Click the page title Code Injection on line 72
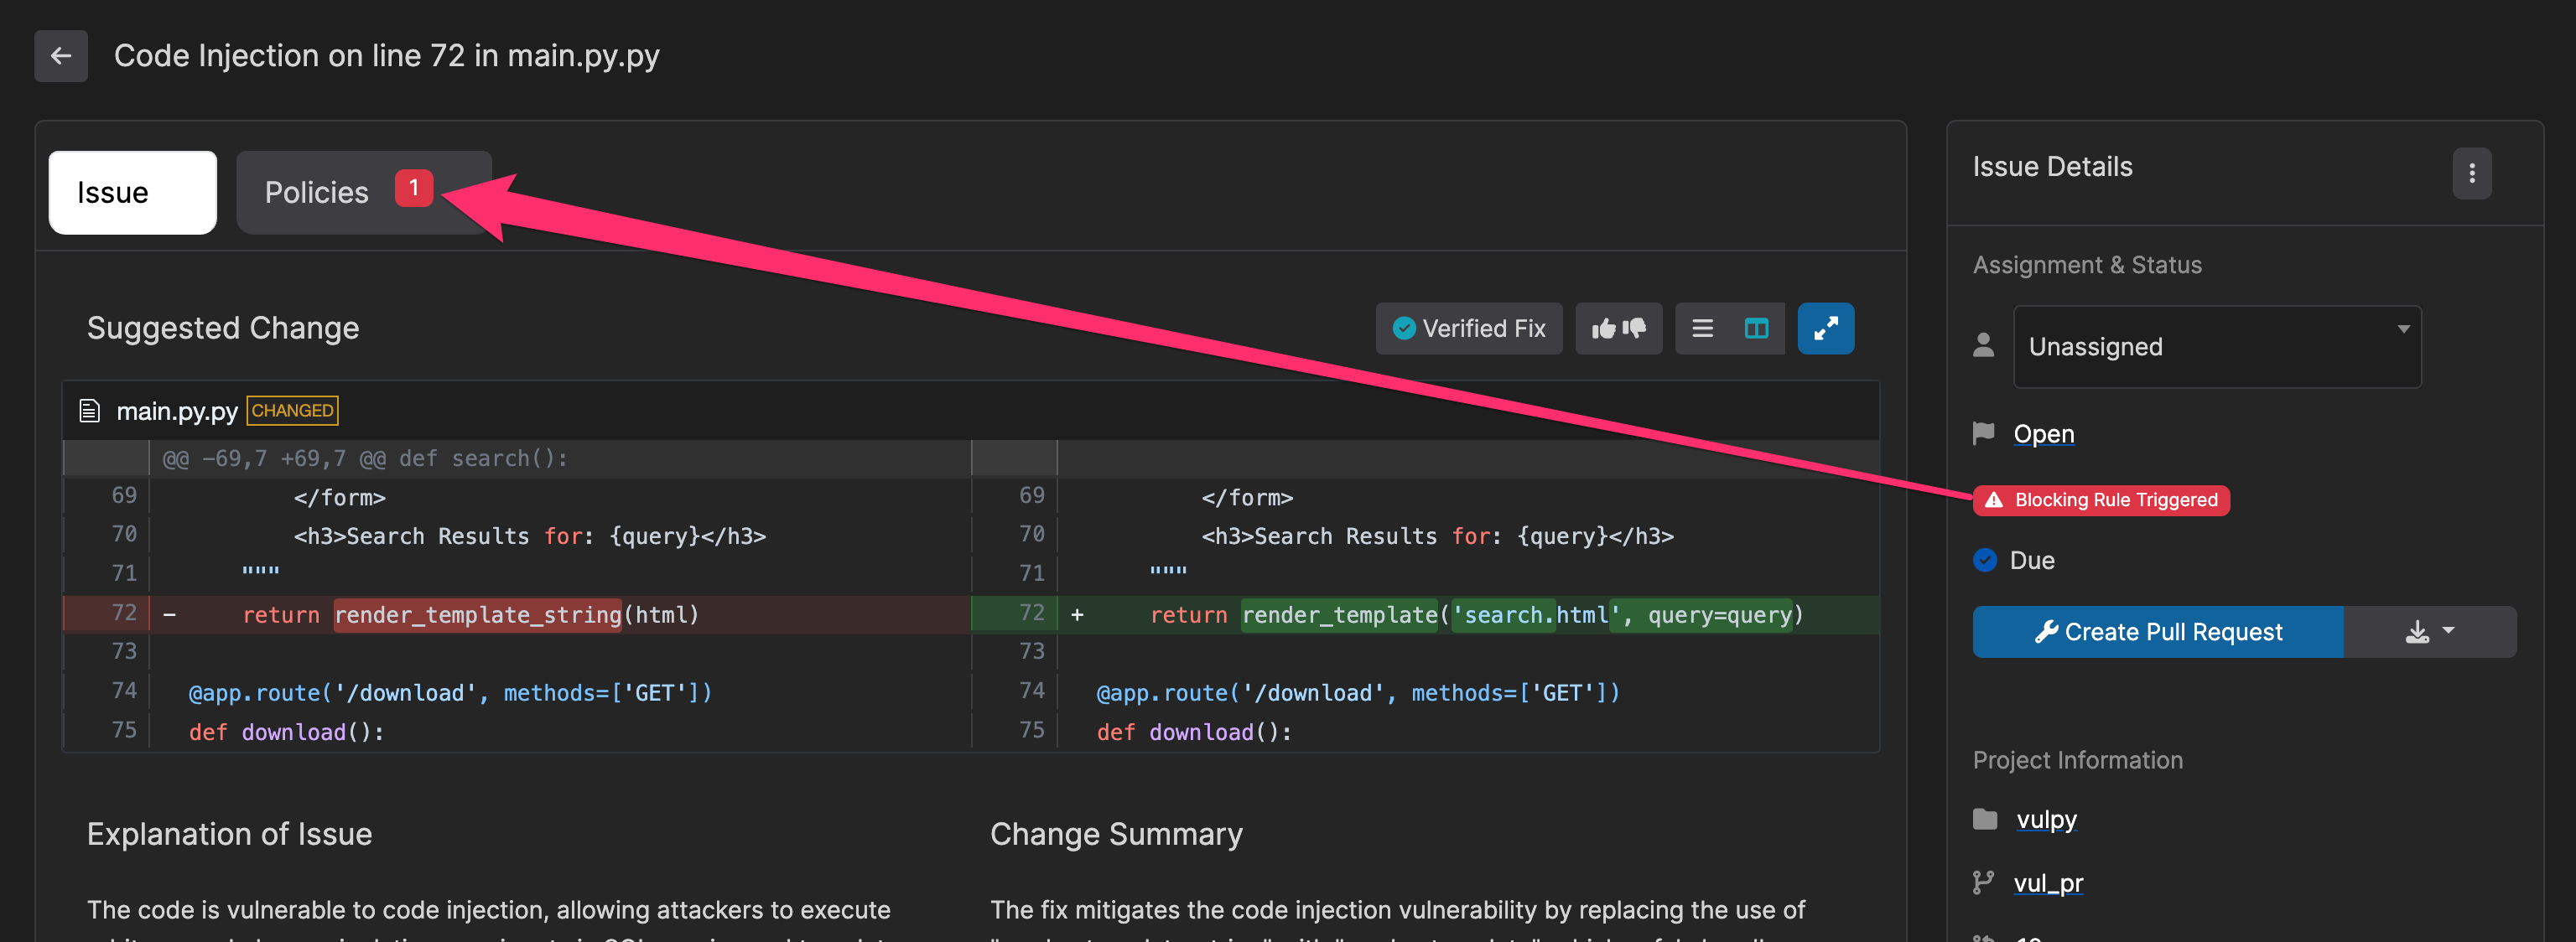This screenshot has width=2576, height=942. (386, 56)
